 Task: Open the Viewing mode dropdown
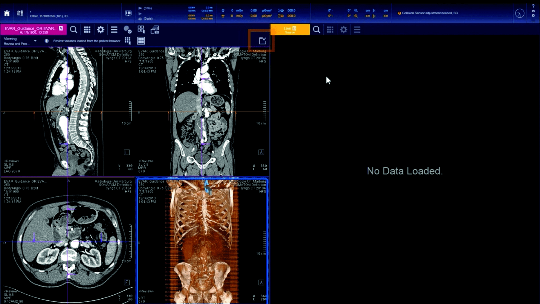35,41
